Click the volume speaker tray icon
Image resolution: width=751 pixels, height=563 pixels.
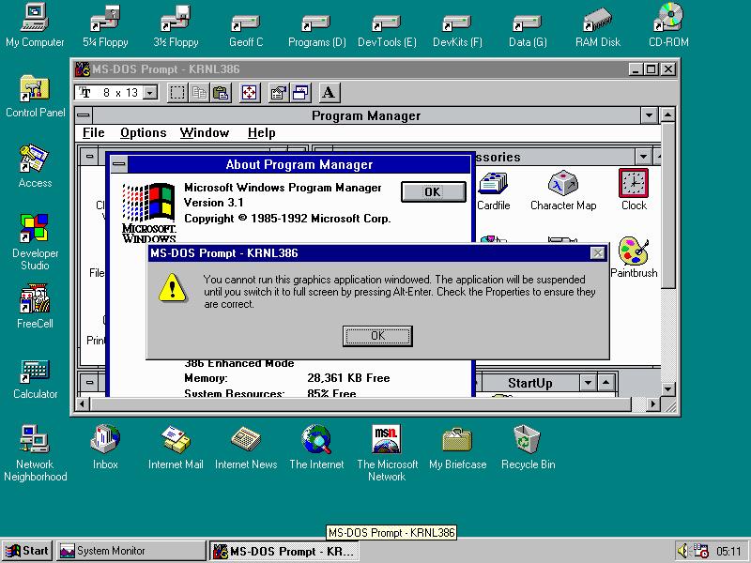pos(685,551)
